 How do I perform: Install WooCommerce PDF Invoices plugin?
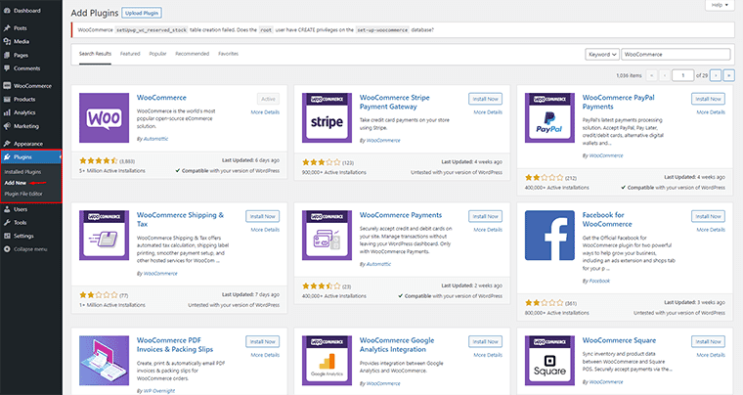263,341
